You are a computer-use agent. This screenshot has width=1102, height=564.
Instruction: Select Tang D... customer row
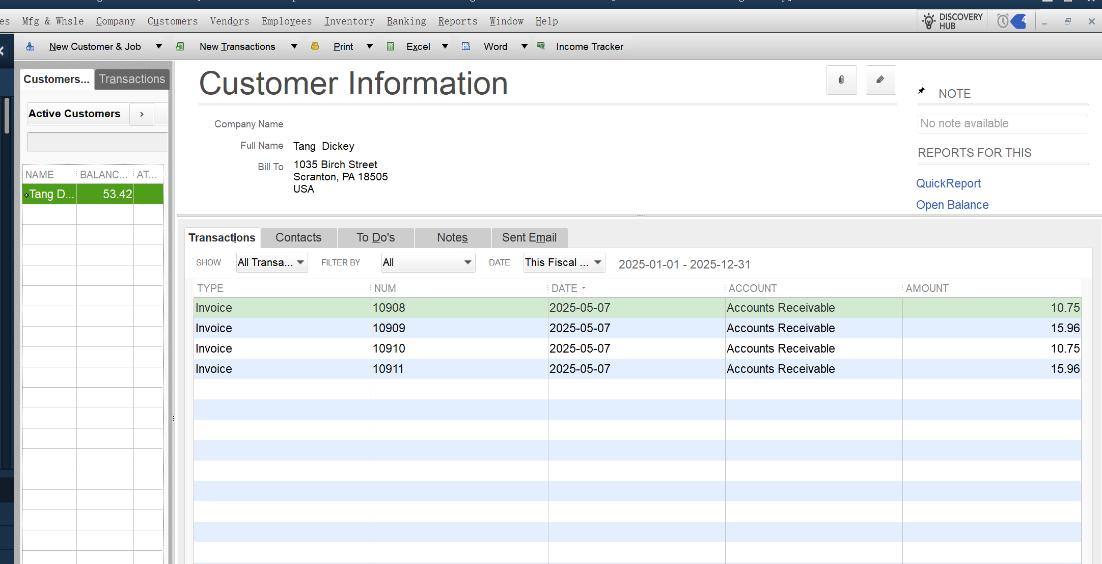[x=93, y=194]
